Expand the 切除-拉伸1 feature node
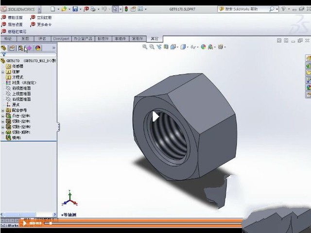This screenshot has height=233, width=311. (x=3, y=121)
